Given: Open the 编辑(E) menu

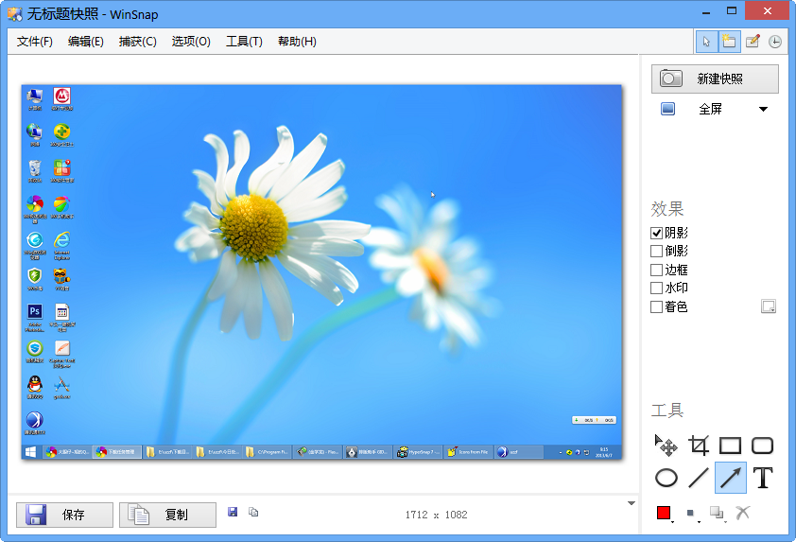Looking at the screenshot, I should point(86,42).
